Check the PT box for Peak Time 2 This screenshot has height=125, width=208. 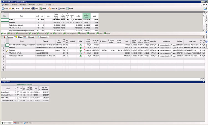[18, 98]
